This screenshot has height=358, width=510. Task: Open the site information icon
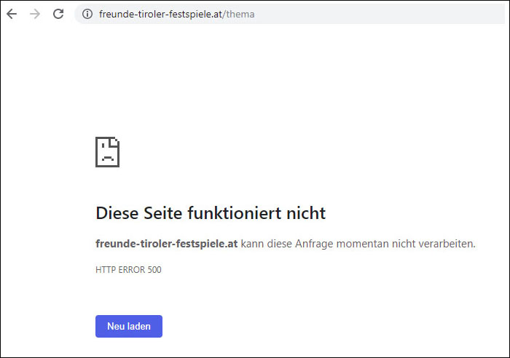(x=87, y=14)
